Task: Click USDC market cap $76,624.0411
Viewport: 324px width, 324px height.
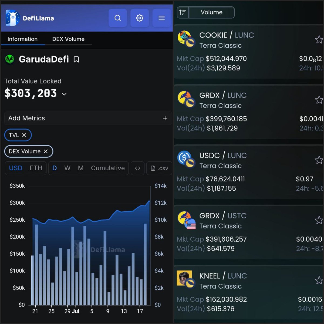Action: [225, 179]
